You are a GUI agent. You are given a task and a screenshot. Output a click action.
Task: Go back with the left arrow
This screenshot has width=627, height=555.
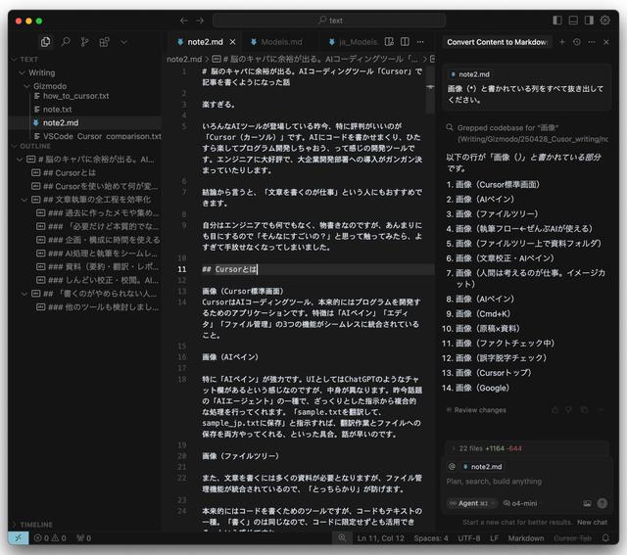click(183, 21)
